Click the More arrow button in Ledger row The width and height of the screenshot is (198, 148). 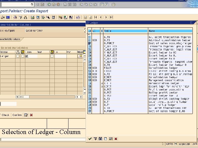click(80, 56)
